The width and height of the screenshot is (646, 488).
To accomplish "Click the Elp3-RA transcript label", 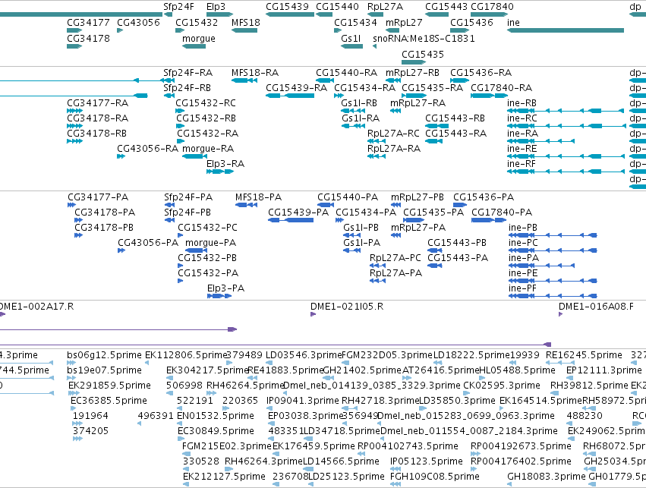I will click(225, 163).
